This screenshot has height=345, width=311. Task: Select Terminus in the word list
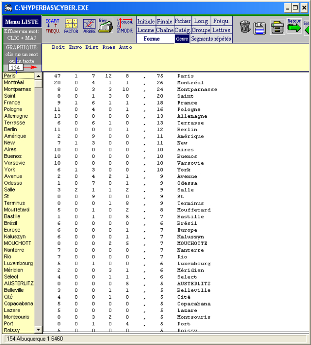19,203
